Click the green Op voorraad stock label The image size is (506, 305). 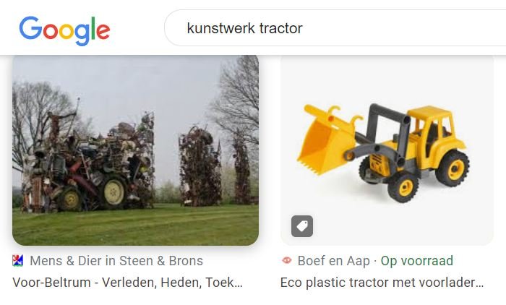click(x=417, y=261)
